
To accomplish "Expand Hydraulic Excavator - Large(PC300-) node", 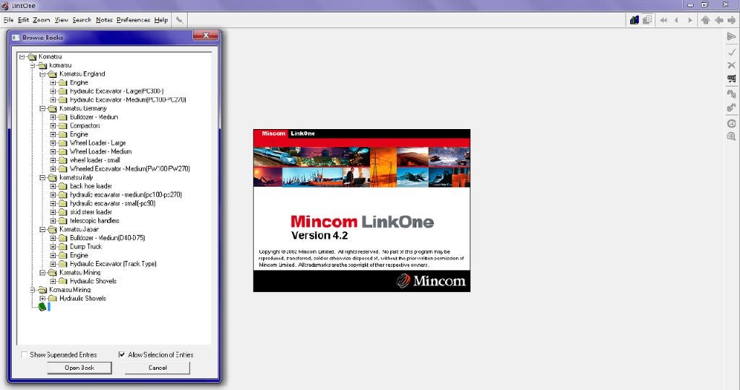I will 53,92.
